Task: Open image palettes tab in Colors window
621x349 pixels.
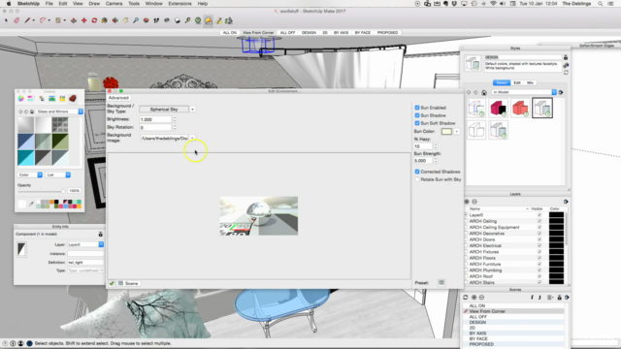Action: tap(51, 99)
